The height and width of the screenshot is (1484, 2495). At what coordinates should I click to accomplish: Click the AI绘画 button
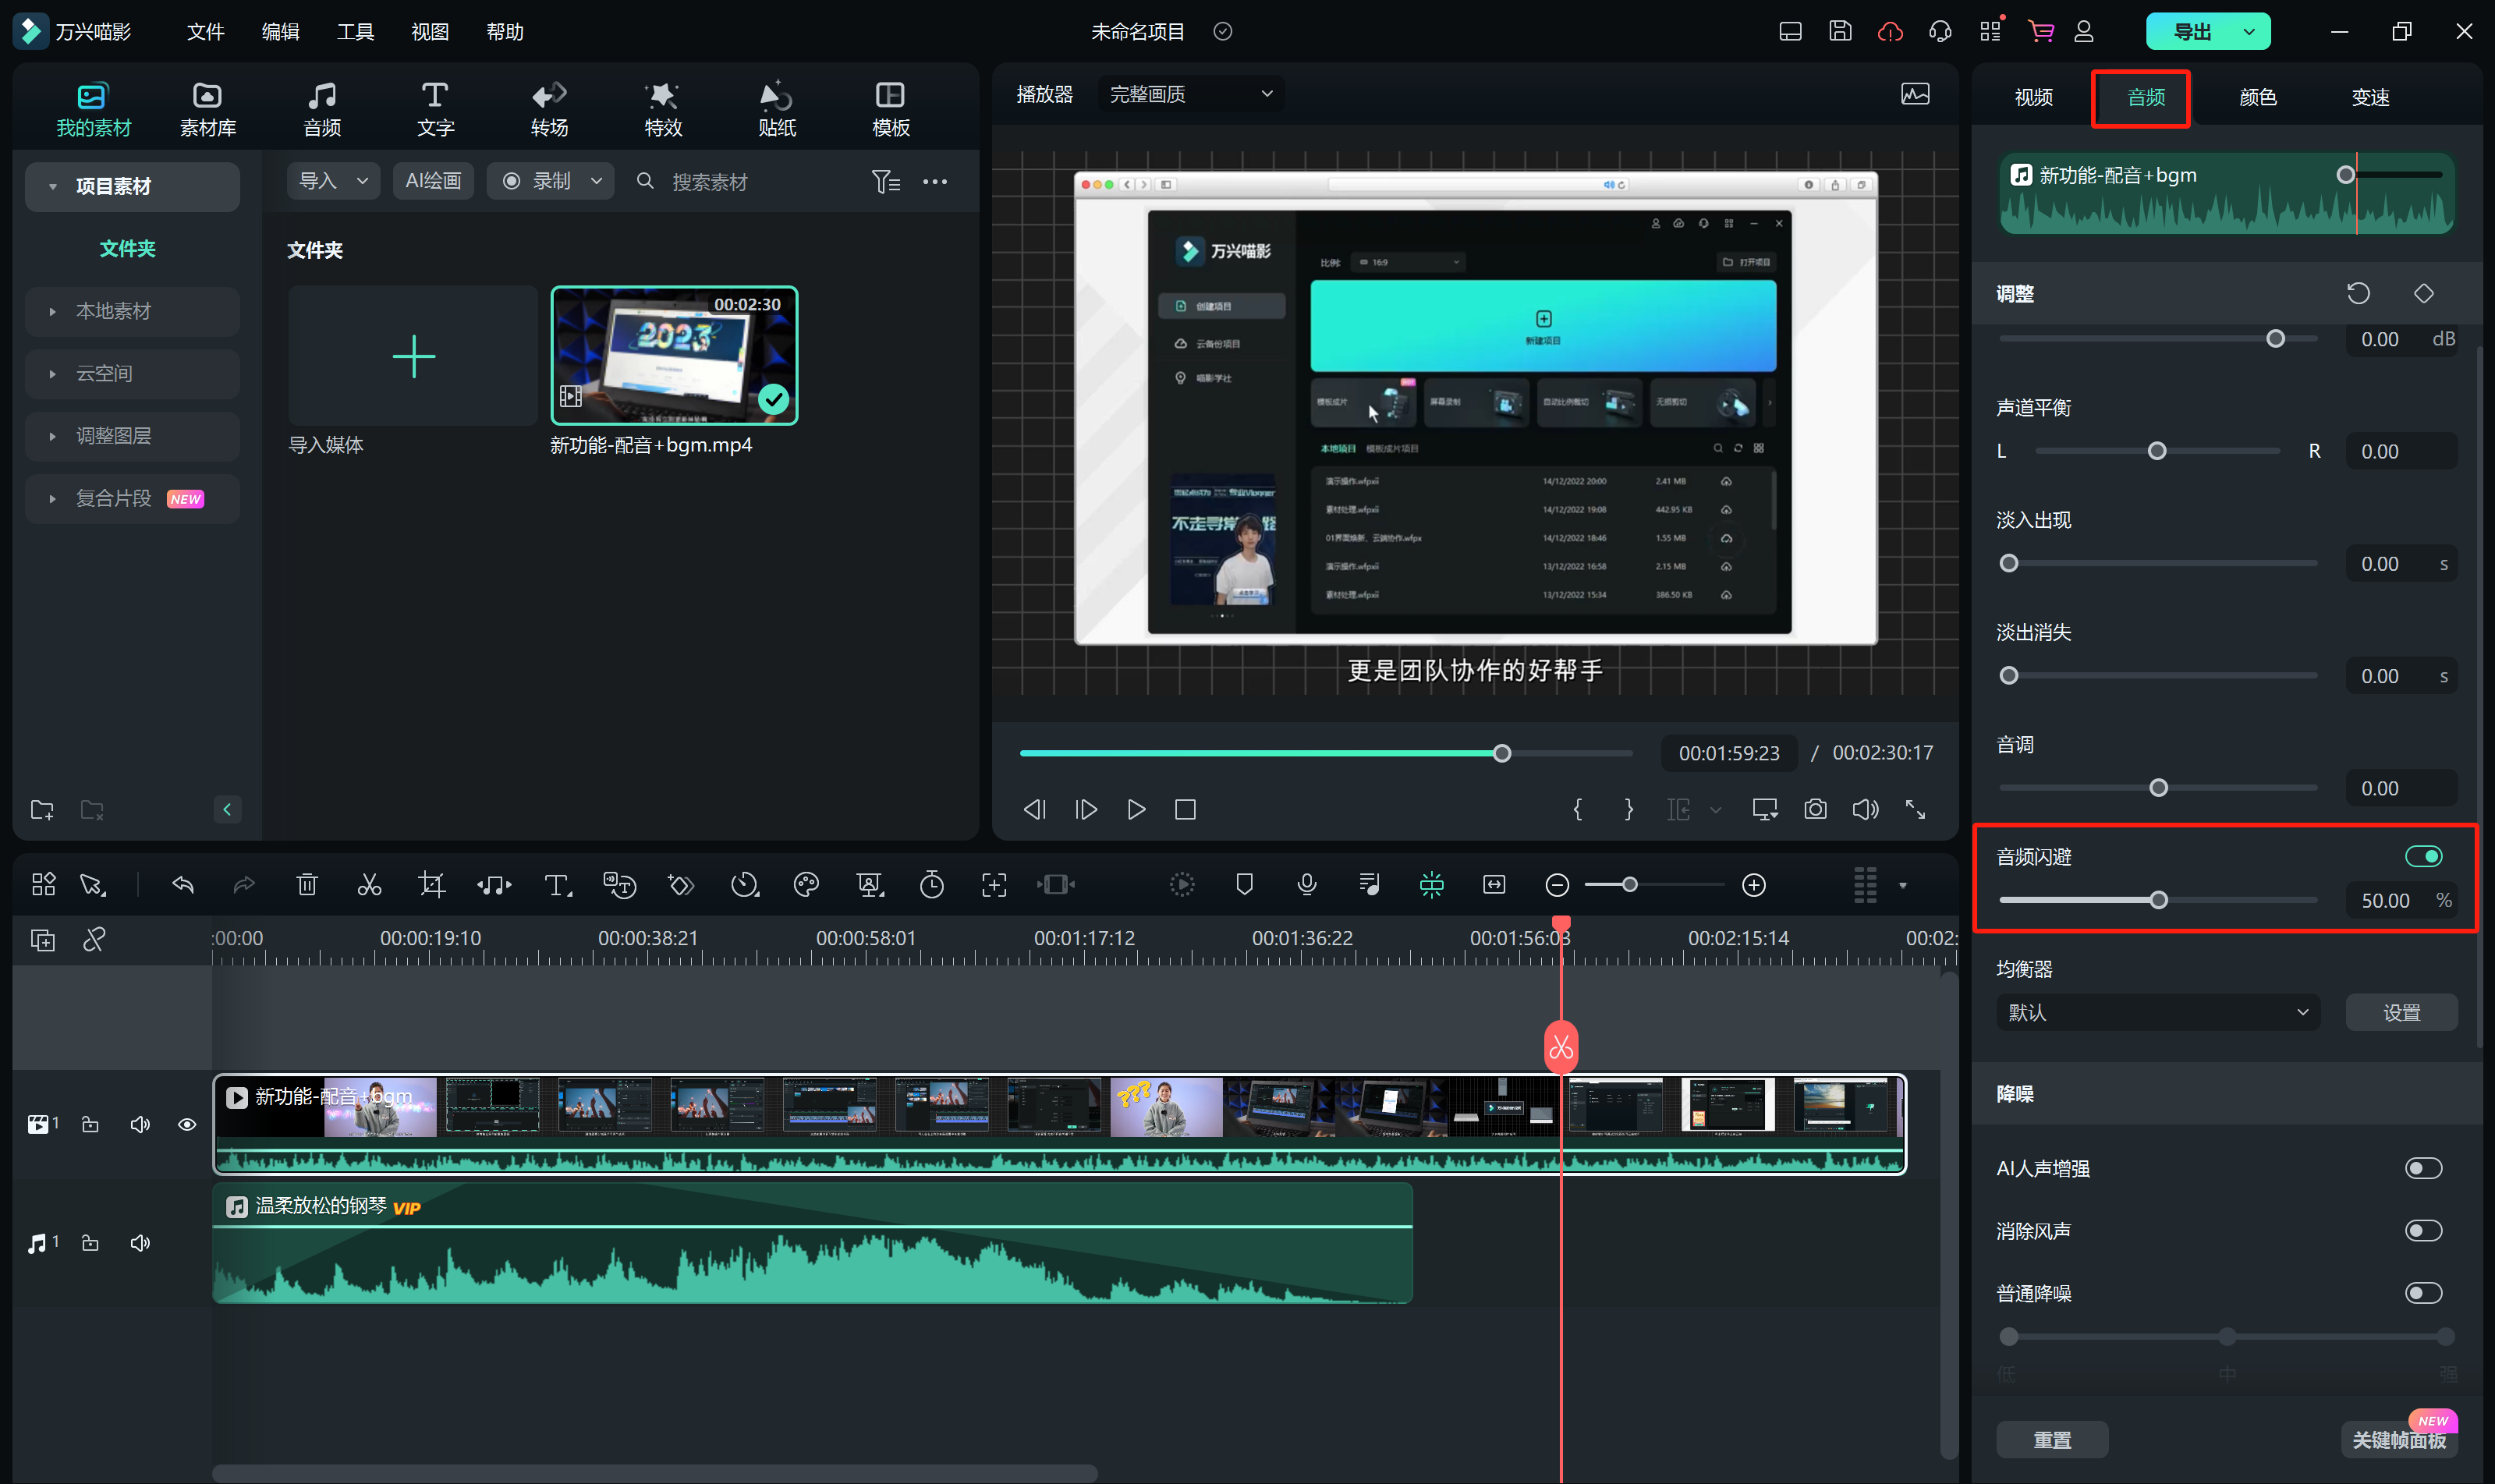(433, 181)
